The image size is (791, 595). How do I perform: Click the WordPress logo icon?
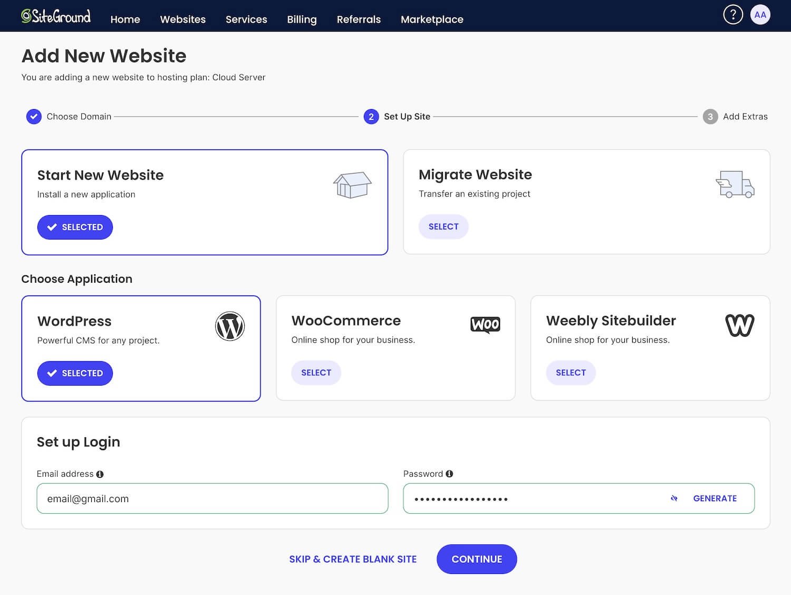click(230, 326)
